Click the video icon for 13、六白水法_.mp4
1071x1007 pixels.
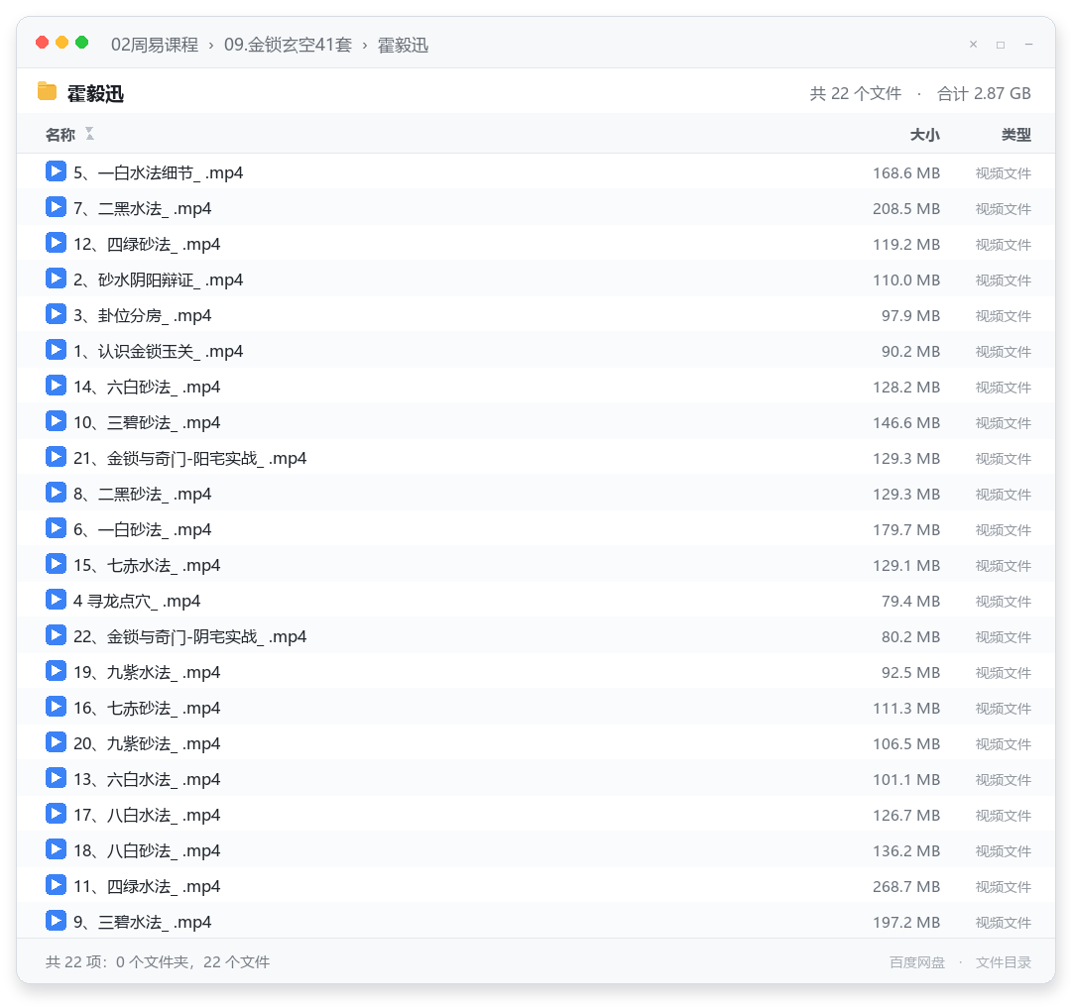coord(56,778)
